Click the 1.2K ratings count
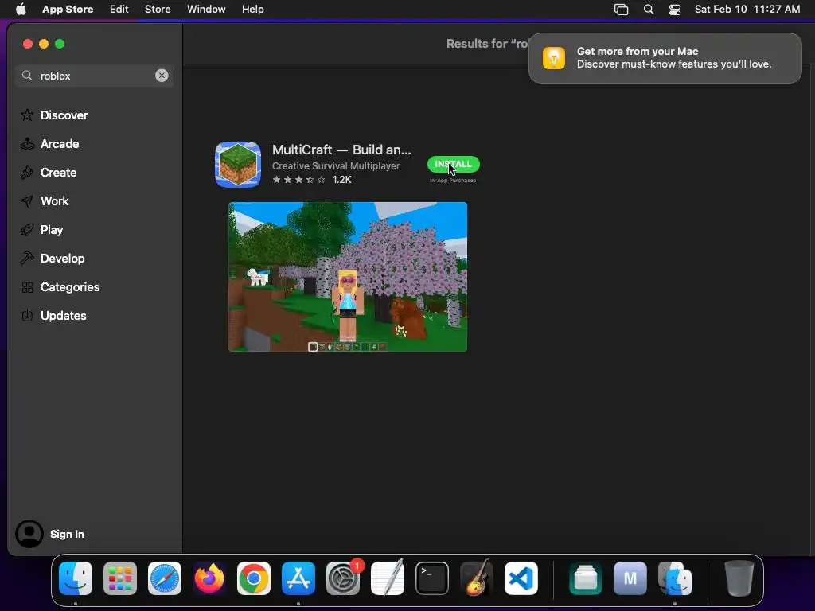This screenshot has width=815, height=611. (x=342, y=180)
